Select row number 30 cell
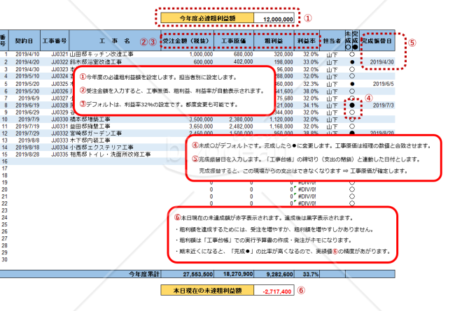 coord(4,259)
